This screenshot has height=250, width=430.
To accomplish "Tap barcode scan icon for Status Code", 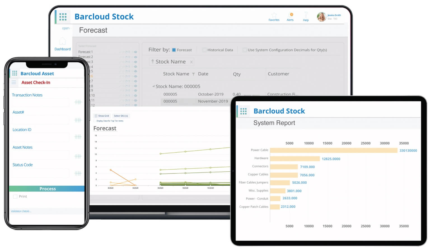I will point(78,173).
